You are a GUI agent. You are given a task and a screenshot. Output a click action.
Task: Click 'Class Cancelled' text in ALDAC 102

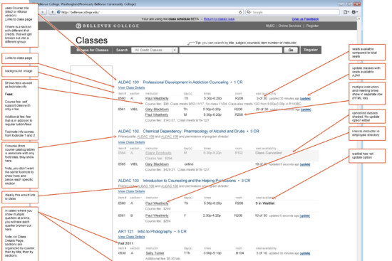[269, 153]
